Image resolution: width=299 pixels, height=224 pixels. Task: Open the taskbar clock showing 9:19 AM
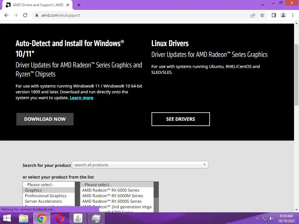286,218
